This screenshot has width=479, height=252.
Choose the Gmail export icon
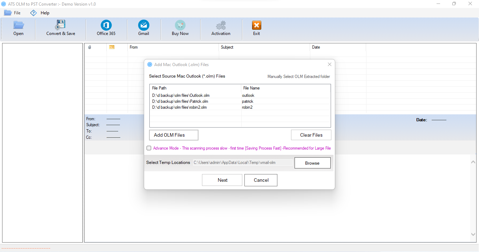(x=143, y=25)
